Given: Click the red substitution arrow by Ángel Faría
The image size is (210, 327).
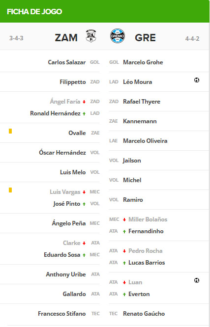Looking at the screenshot, I should coord(84,102).
